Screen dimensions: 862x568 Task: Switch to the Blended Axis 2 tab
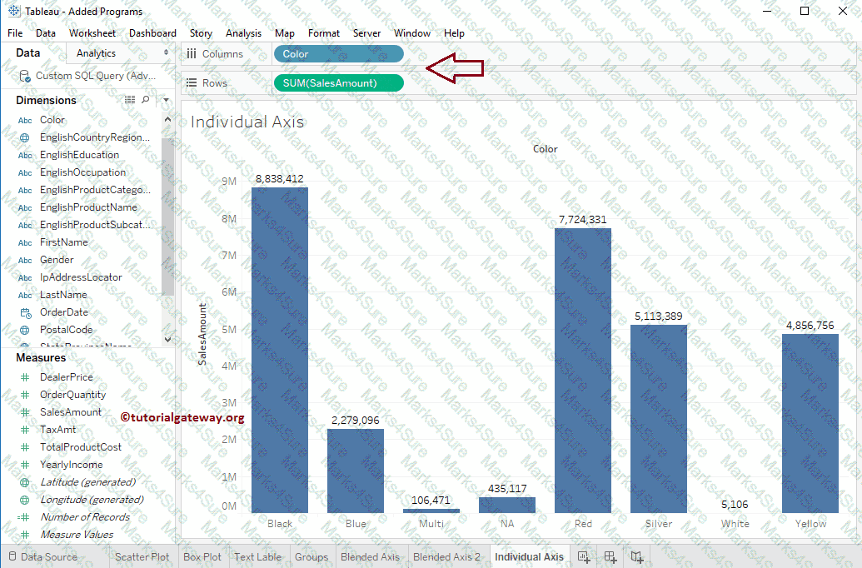(446, 557)
